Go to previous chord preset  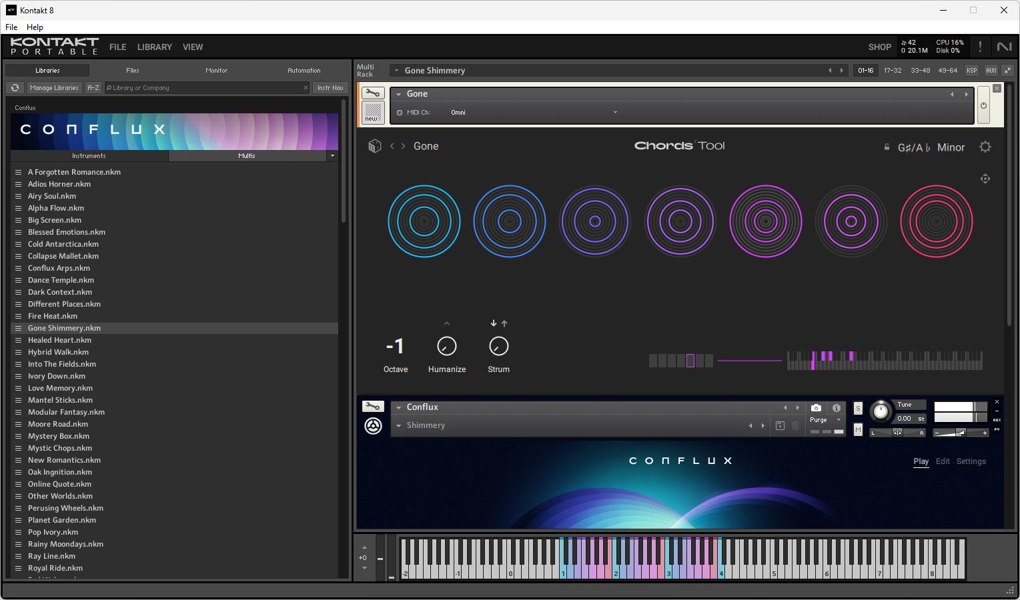pyautogui.click(x=392, y=146)
